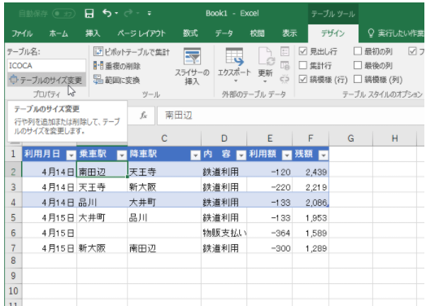Open the ファイル tab
426x306 pixels.
click(22, 33)
